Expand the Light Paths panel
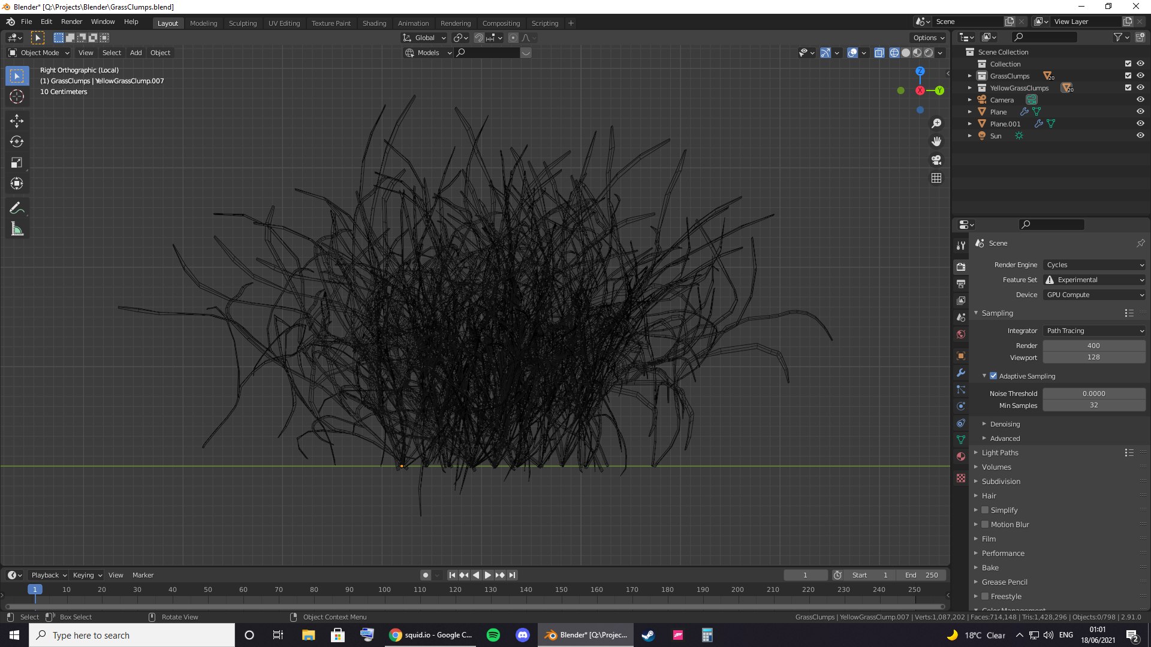 click(999, 453)
